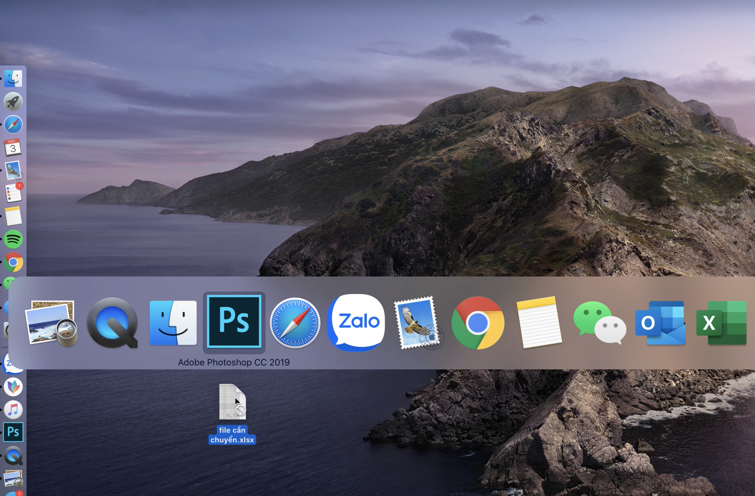Select the XLSX file icon on the desktop
Screen dimensions: 755x496
point(232,402)
